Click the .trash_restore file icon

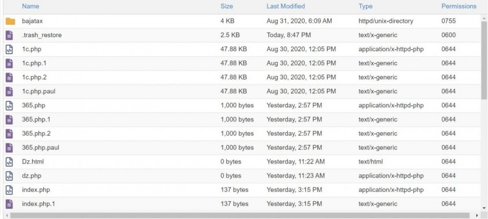click(x=9, y=35)
